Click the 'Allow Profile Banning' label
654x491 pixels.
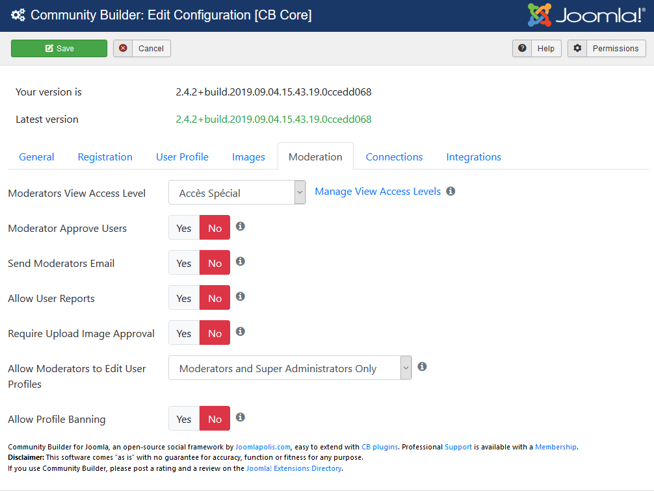pyautogui.click(x=57, y=420)
